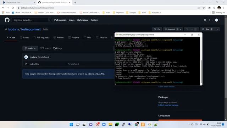This screenshot has width=227, height=128.
Task: Open the testingcommit repository link
Action: pyautogui.click(x=31, y=29)
